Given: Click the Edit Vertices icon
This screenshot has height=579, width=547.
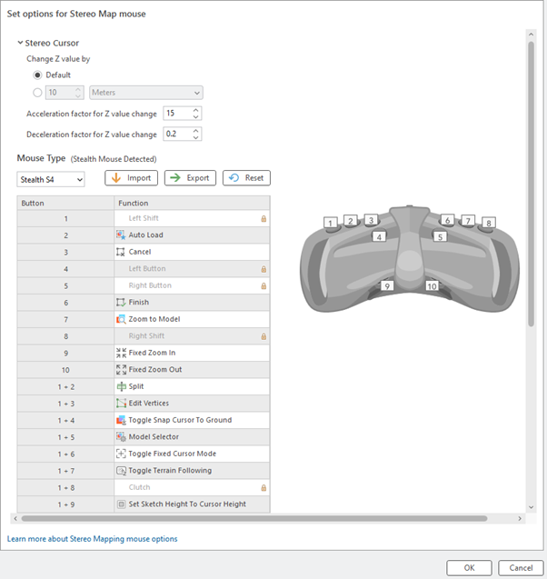Looking at the screenshot, I should click(121, 404).
